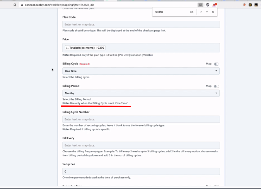Image resolution: width=261 pixels, height=189 pixels.
Task: Go to next find-in-page match
Action: tap(207, 12)
